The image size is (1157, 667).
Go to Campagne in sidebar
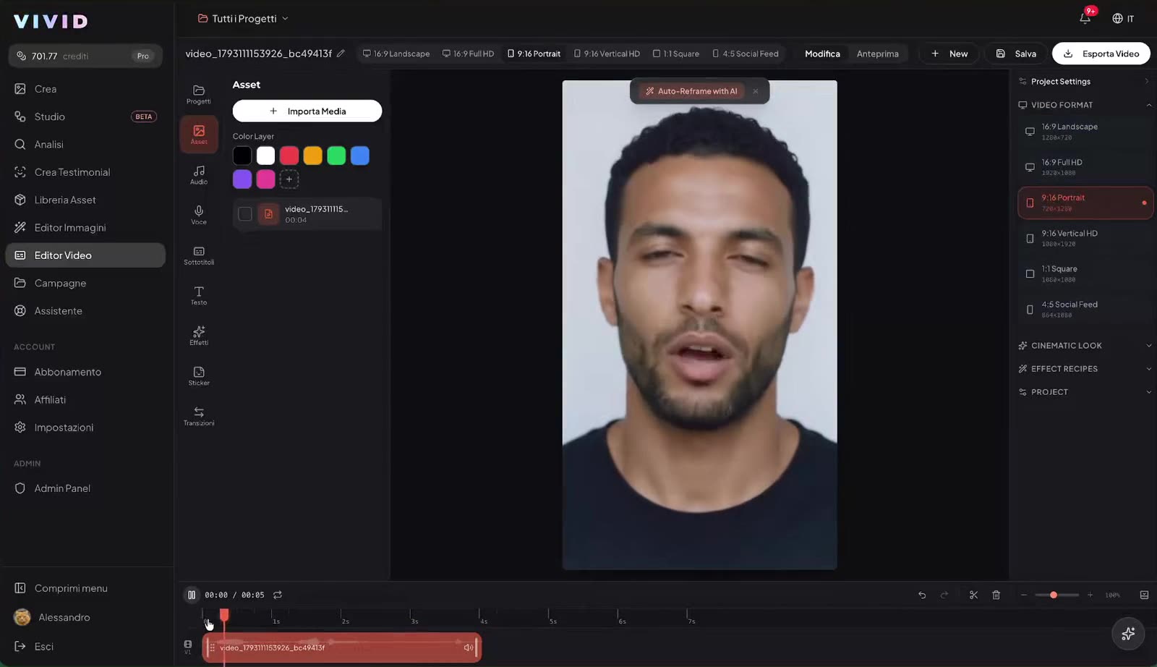tap(85, 283)
